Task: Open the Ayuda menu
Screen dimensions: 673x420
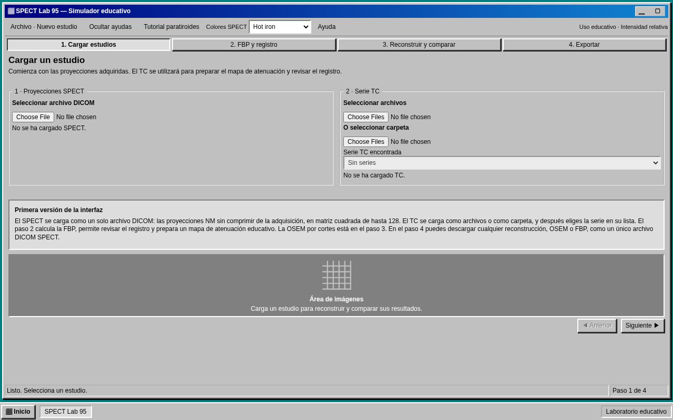Action: click(x=327, y=27)
